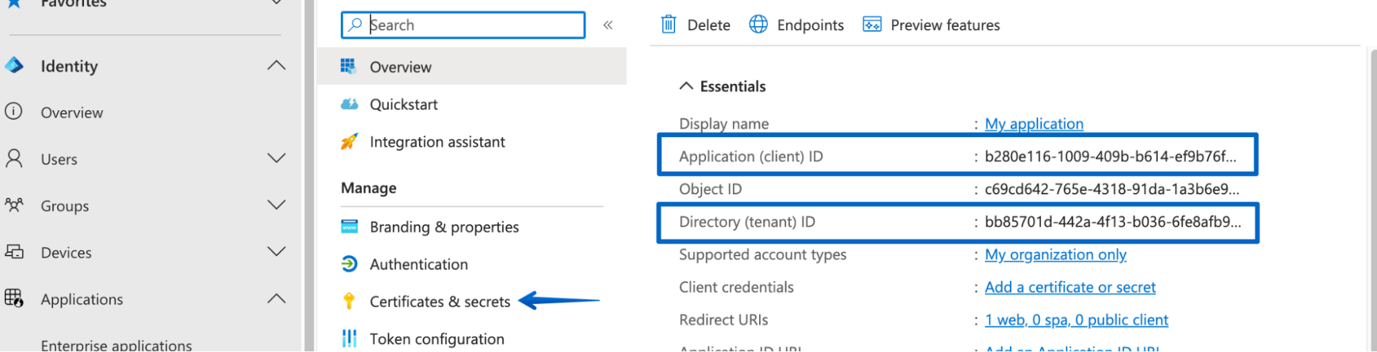Screen dimensions: 1377x352
Task: Click the Token configuration bars icon
Action: (349, 338)
